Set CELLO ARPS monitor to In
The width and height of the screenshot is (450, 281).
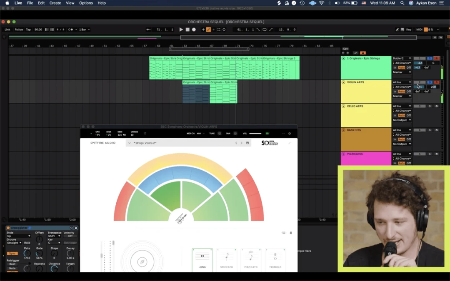click(395, 115)
